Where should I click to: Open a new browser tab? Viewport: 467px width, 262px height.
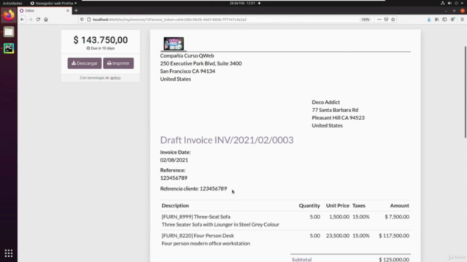tap(76, 10)
